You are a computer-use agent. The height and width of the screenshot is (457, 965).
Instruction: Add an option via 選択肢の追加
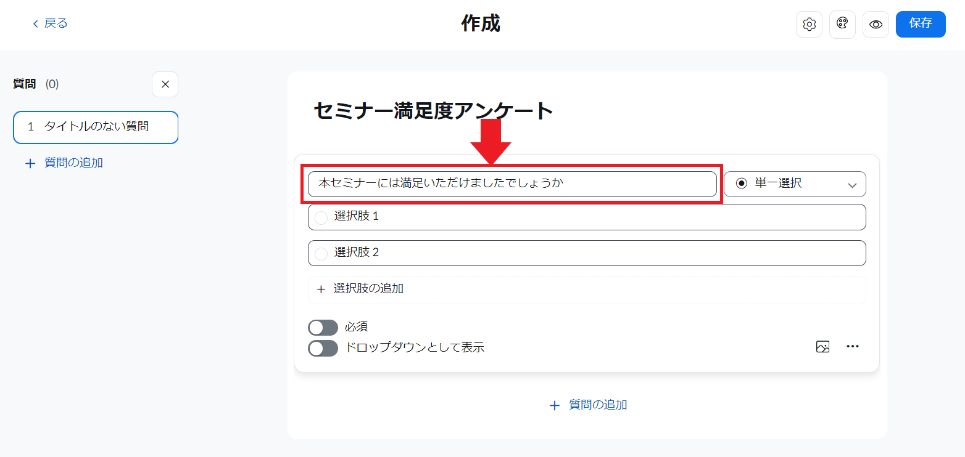[x=587, y=289]
